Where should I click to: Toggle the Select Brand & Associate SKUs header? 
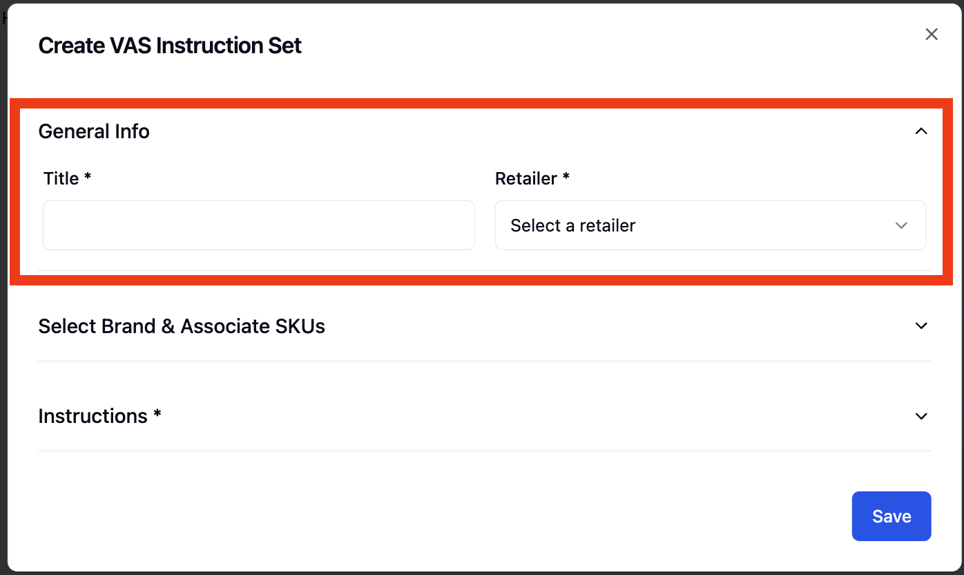[484, 326]
